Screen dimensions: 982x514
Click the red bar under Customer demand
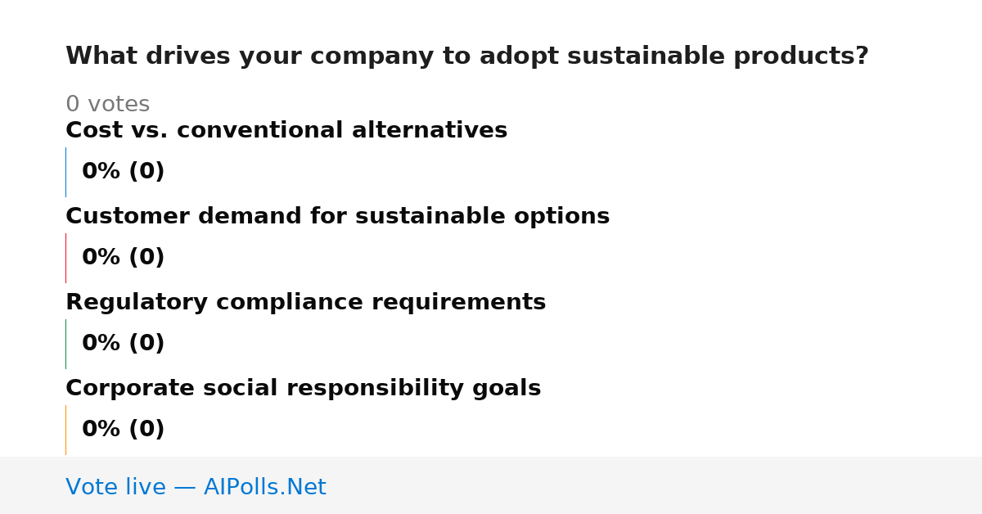[x=65, y=258]
